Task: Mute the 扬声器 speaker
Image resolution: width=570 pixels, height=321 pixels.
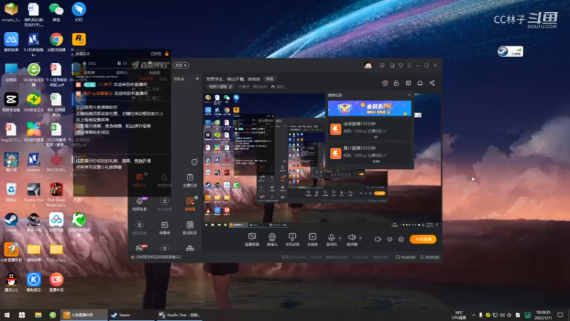Action: pos(351,240)
